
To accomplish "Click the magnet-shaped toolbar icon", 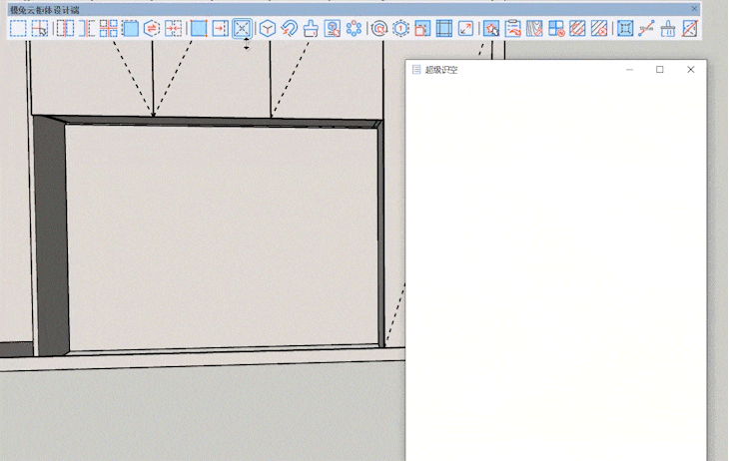I will tap(289, 29).
